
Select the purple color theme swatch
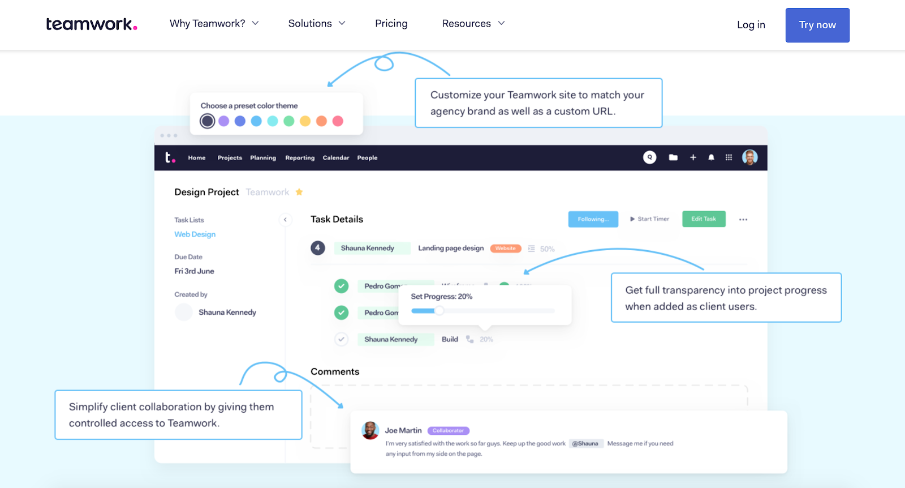point(224,121)
